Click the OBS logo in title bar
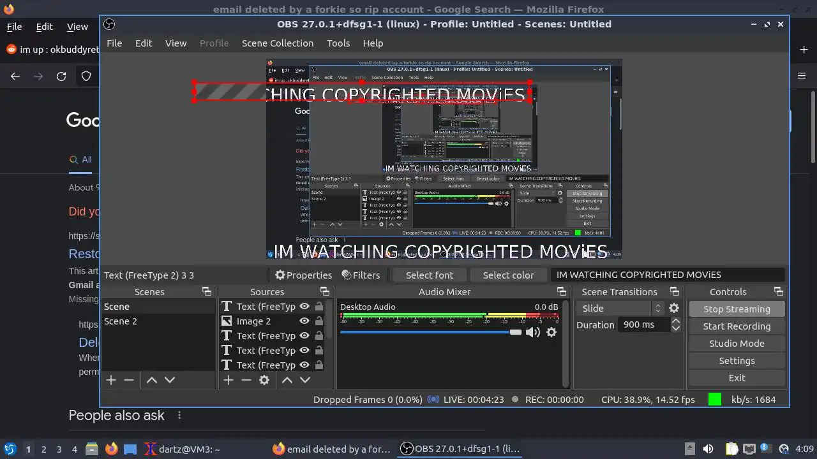817x459 pixels. click(x=109, y=24)
